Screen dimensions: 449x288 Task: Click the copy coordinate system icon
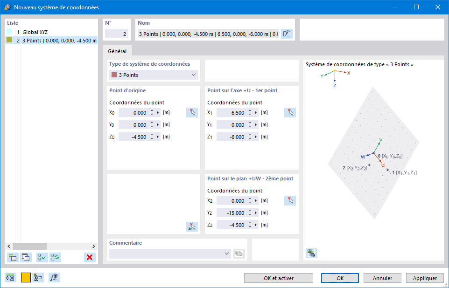26,257
